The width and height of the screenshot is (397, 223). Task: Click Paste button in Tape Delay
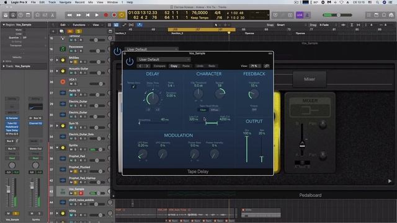186,66
